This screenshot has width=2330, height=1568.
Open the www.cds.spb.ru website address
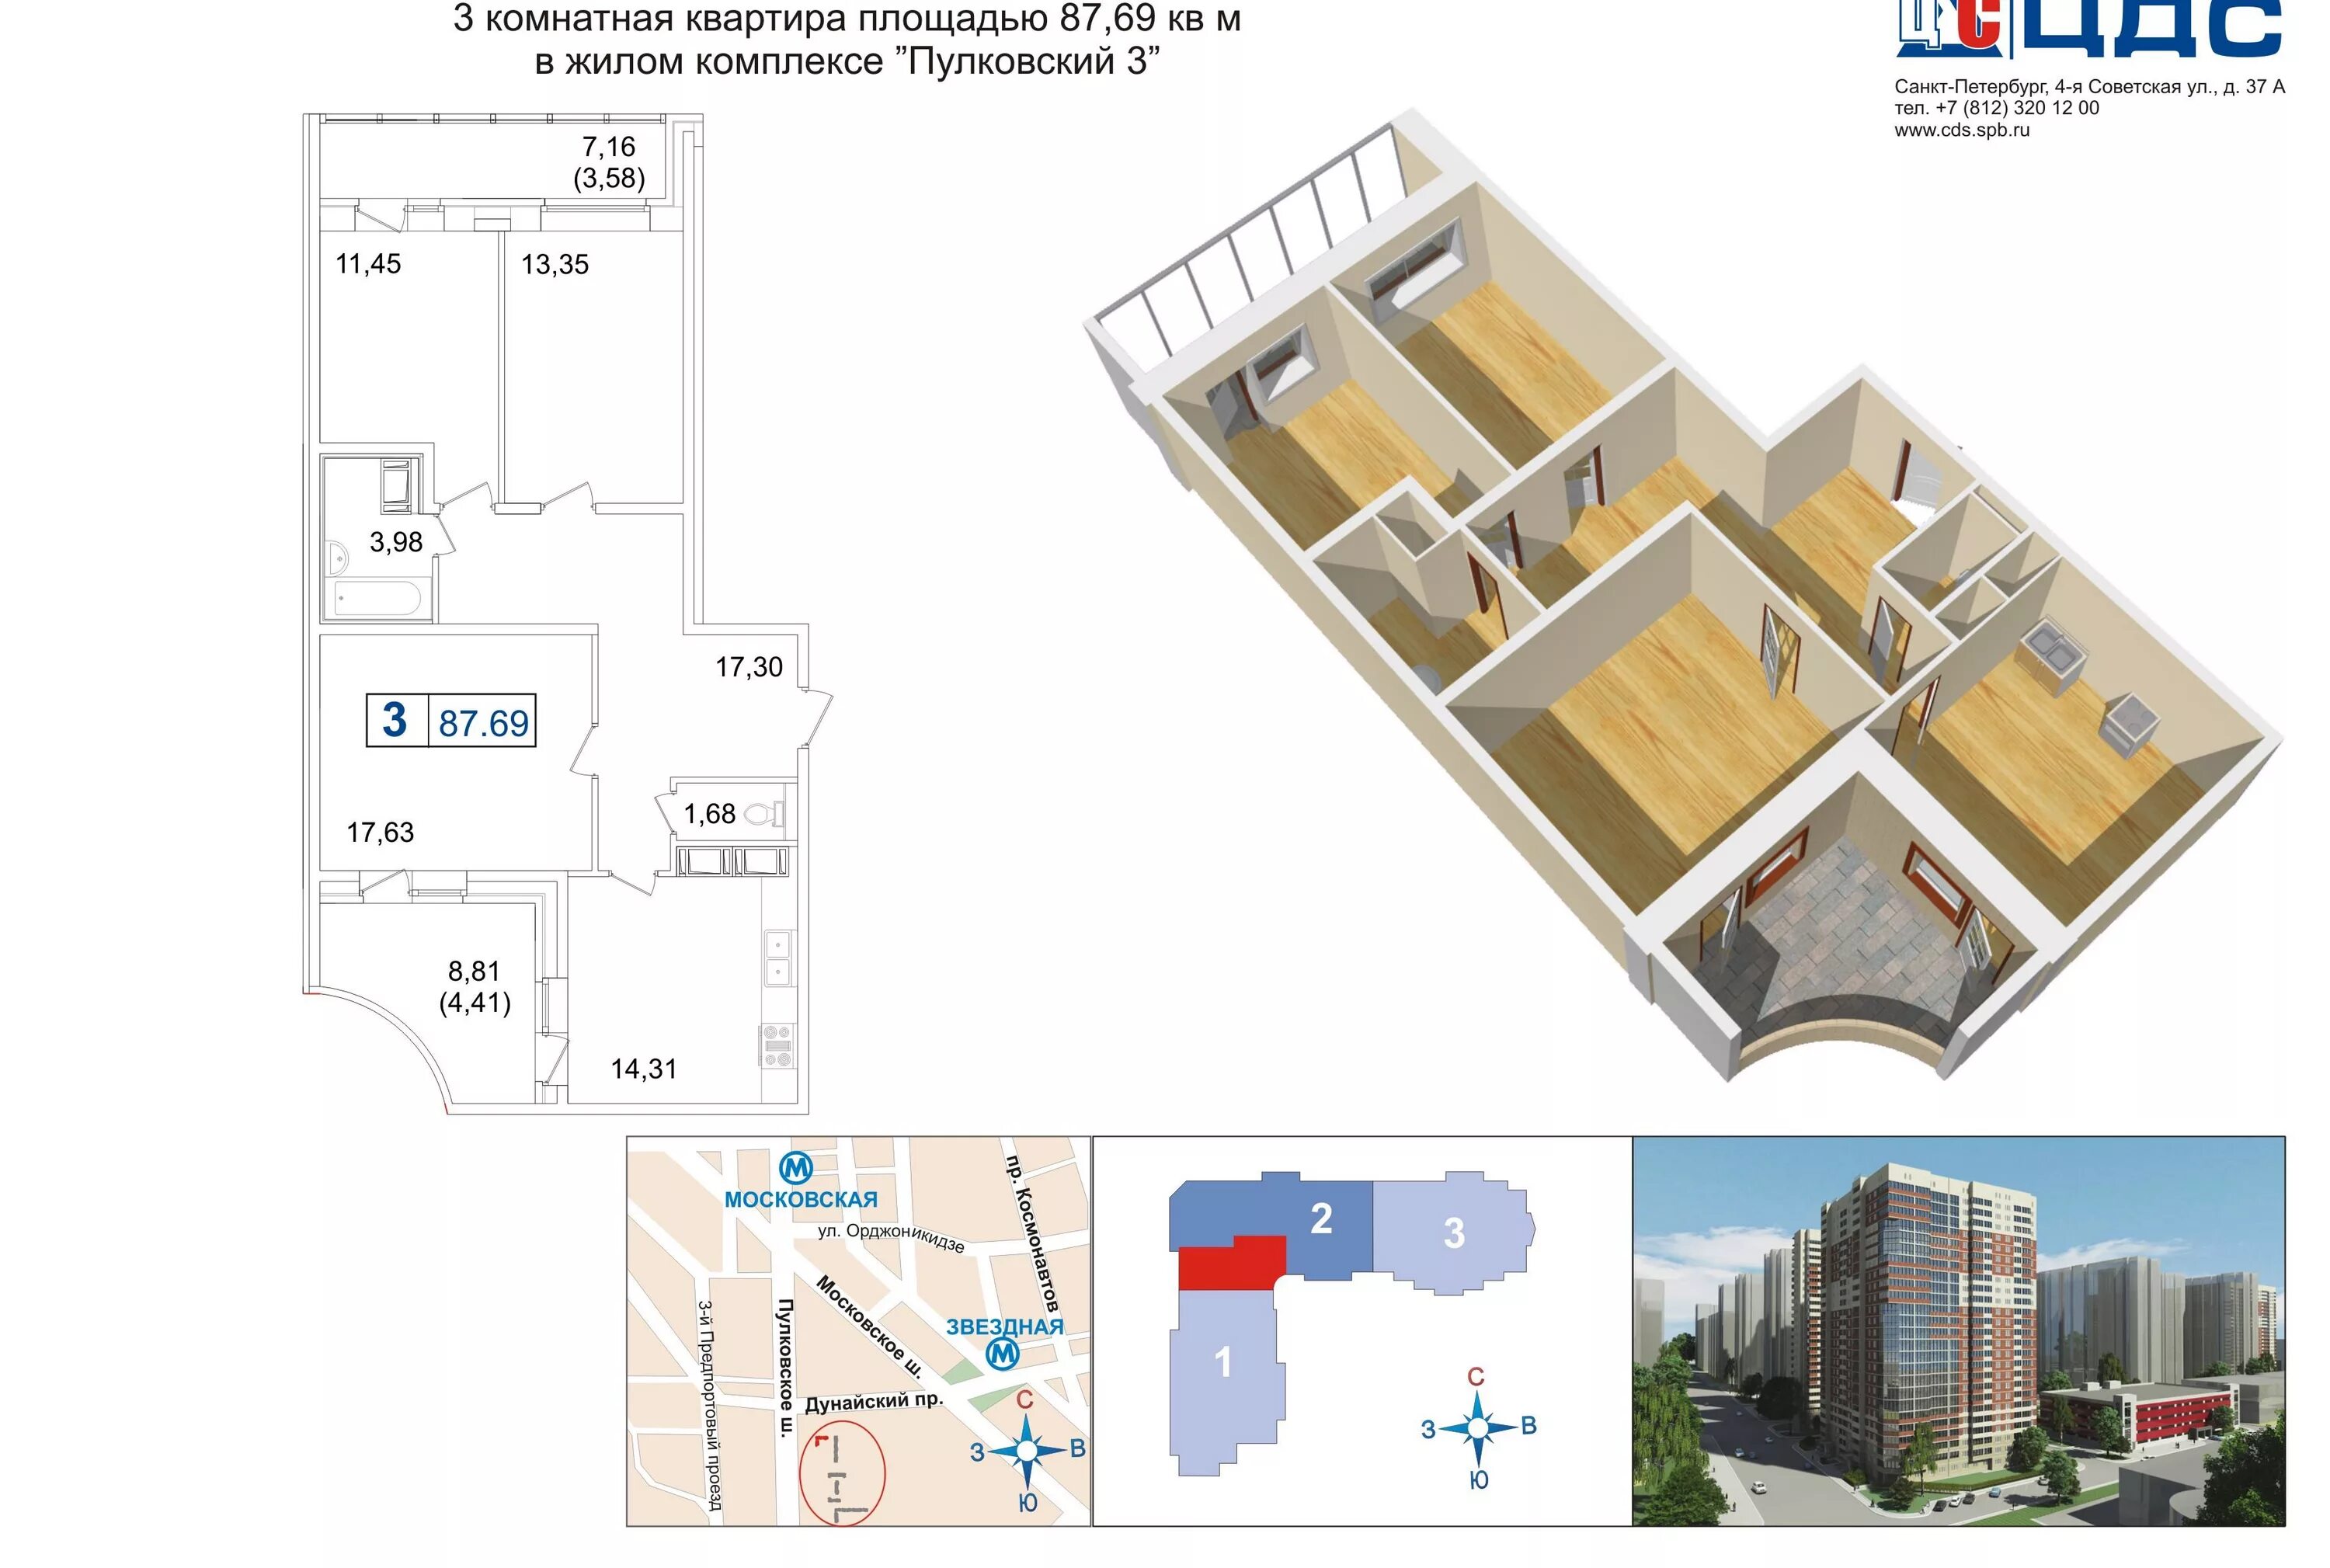tap(1962, 130)
